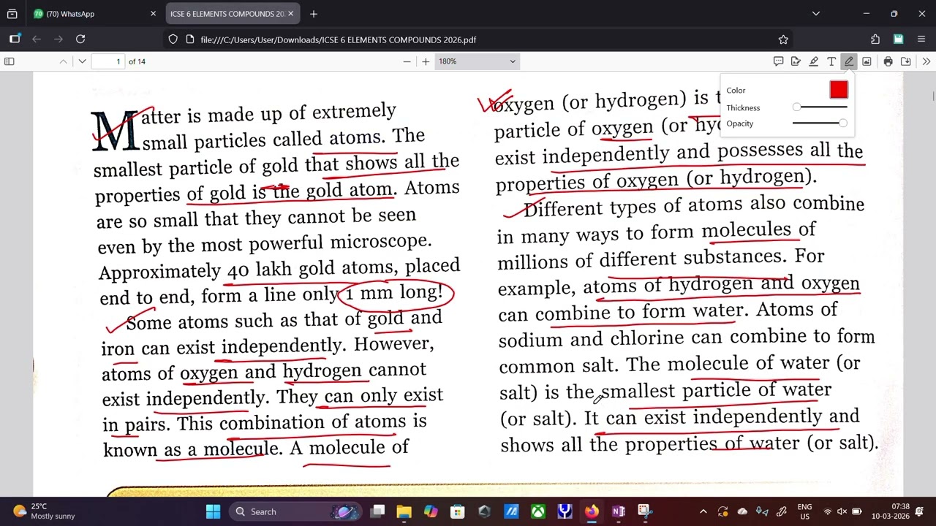Close the WhatsApp tab
Image resolution: width=936 pixels, height=526 pixels.
[x=153, y=14]
